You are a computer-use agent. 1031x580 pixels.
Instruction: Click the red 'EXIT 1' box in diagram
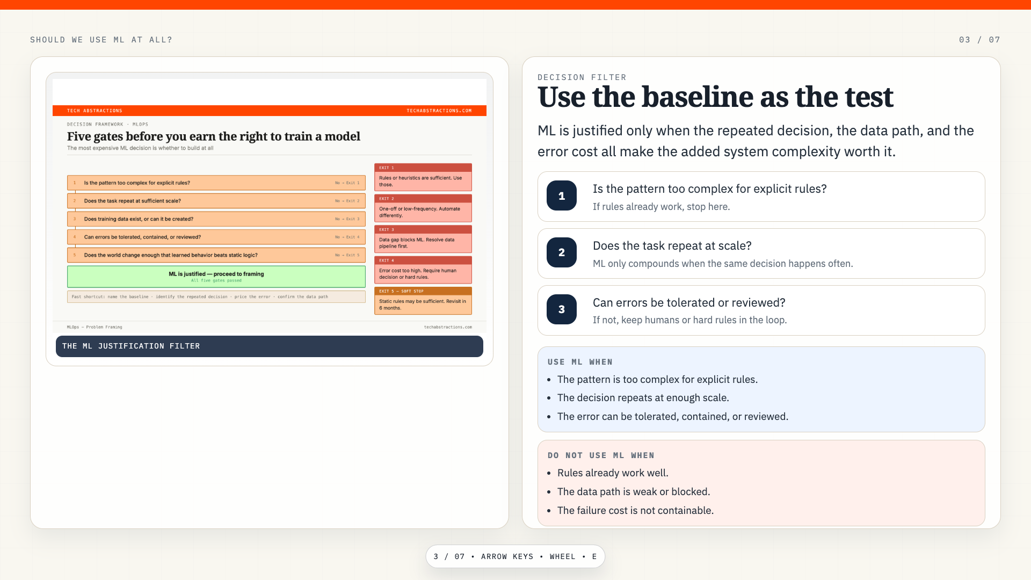423,177
